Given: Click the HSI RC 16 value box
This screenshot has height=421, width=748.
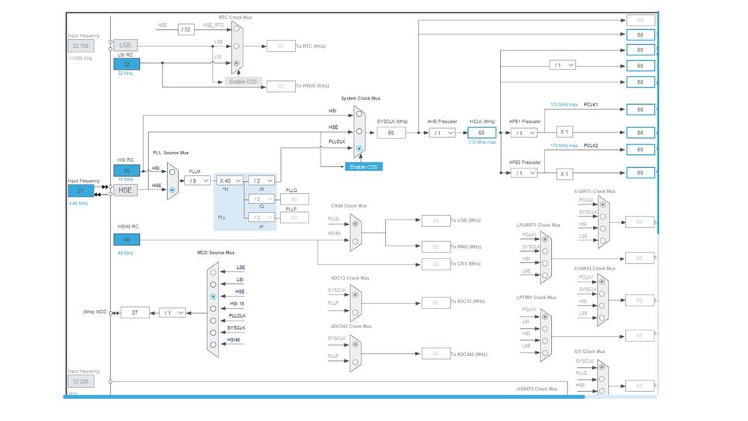Looking at the screenshot, I should [x=127, y=170].
